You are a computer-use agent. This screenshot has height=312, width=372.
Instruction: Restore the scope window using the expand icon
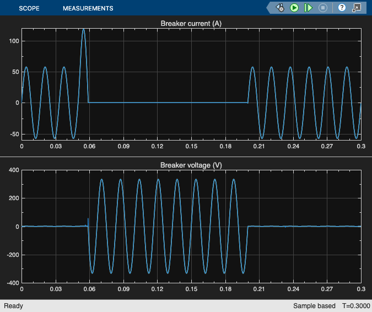tap(357, 8)
